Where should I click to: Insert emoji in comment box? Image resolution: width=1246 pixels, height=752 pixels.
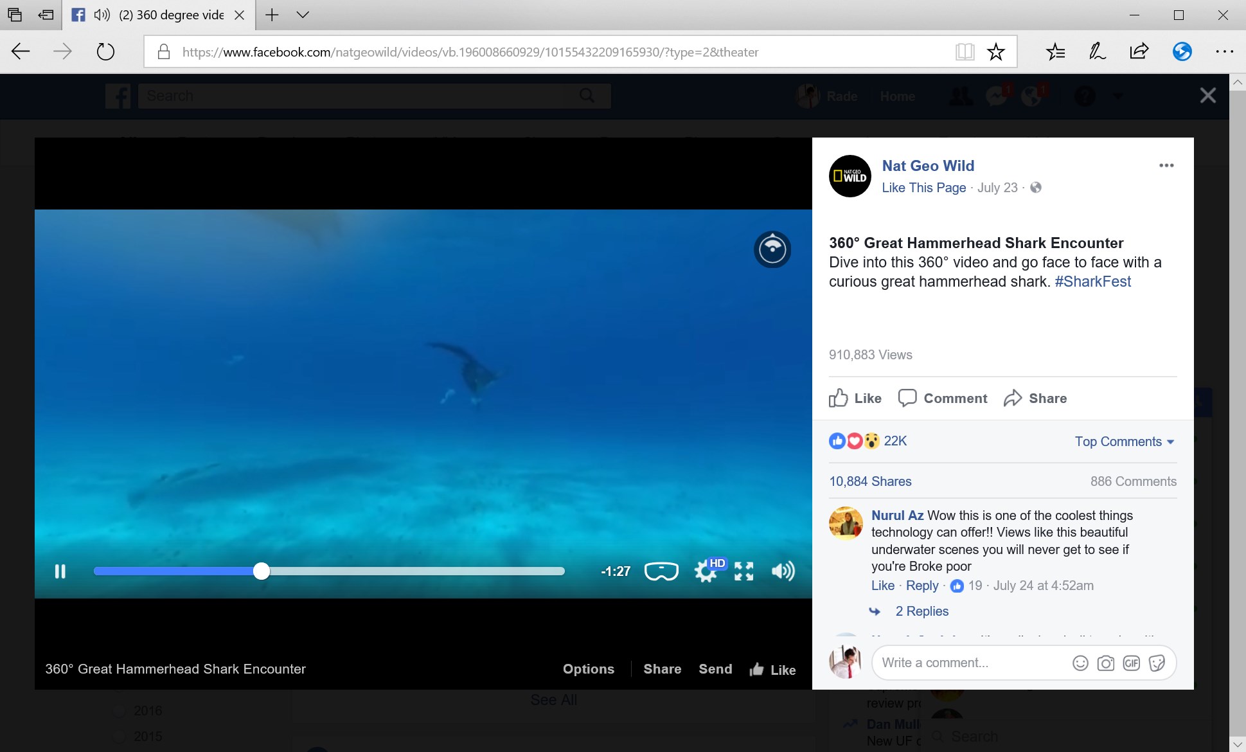(1081, 663)
